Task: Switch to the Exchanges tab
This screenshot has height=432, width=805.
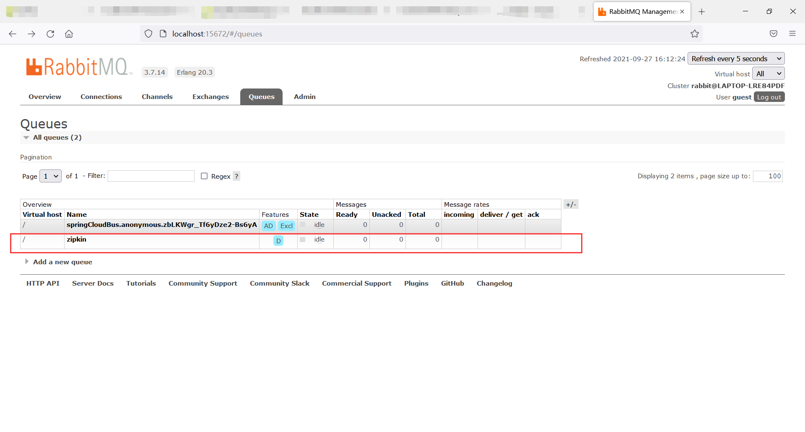Action: (x=210, y=97)
